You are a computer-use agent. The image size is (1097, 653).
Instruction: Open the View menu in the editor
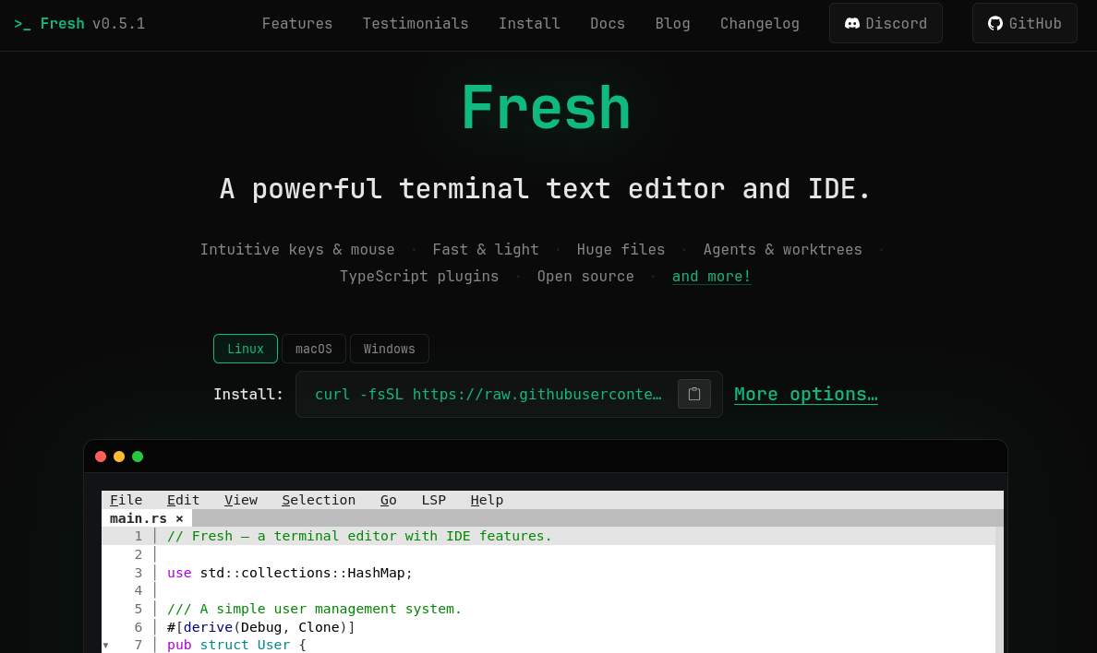(x=241, y=500)
